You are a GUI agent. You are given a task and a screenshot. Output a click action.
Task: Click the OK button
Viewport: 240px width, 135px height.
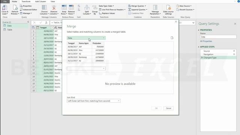click(156, 108)
